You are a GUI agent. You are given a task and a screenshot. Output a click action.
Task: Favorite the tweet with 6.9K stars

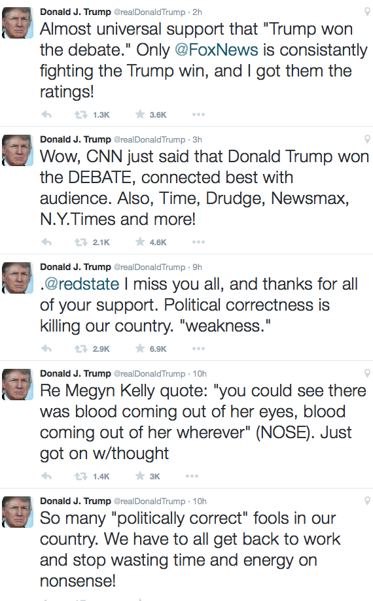point(140,348)
